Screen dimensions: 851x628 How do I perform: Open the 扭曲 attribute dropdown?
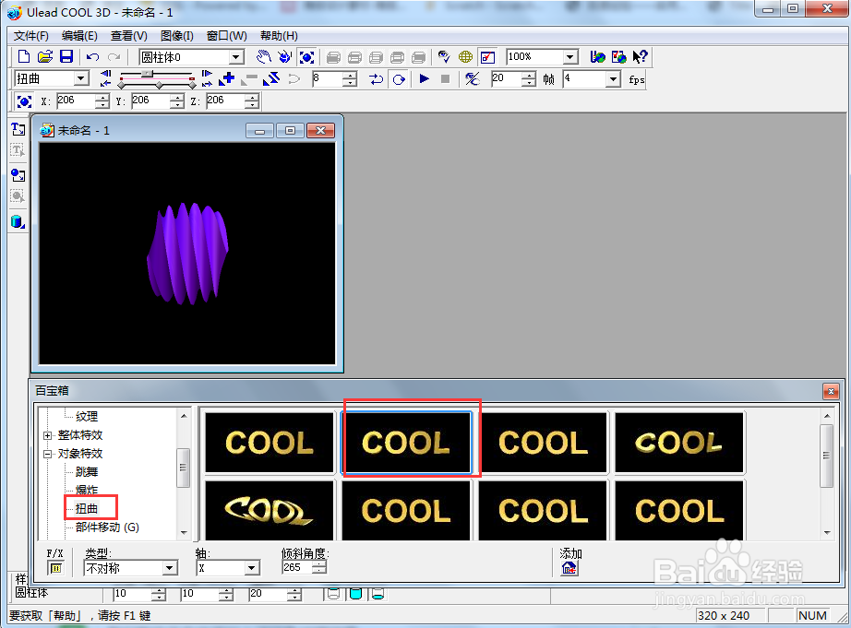click(x=81, y=78)
